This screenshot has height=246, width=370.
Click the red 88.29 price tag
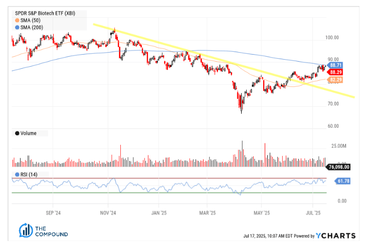tap(334, 72)
